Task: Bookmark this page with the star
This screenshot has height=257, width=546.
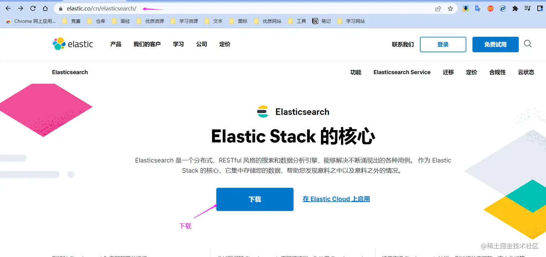Action: [x=450, y=9]
